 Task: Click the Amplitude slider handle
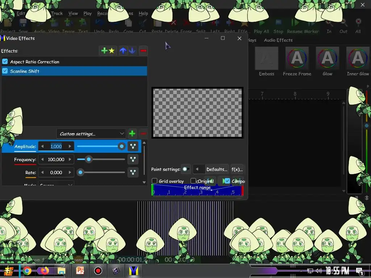[122, 146]
